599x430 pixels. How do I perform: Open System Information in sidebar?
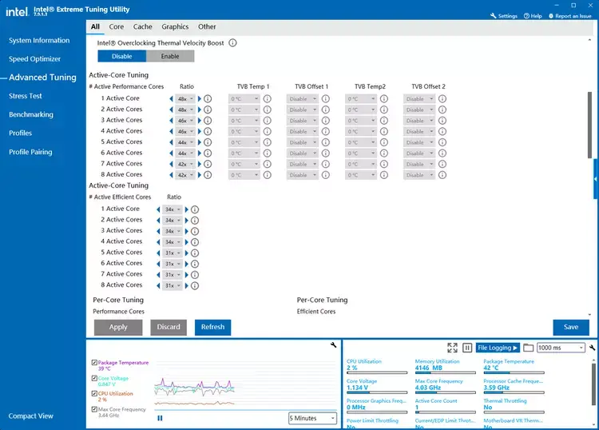point(39,40)
